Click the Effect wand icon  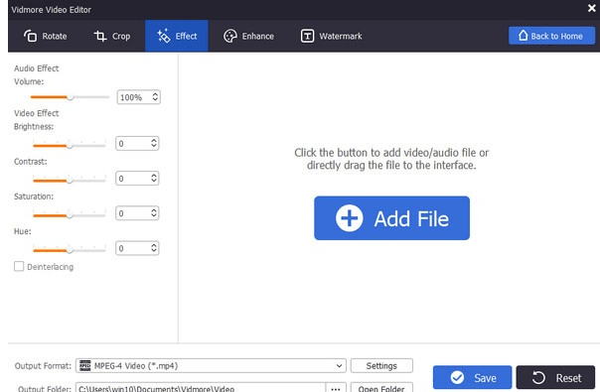[163, 36]
